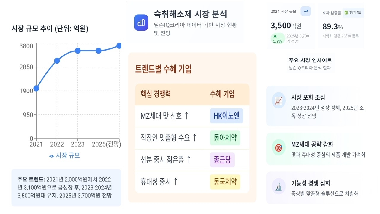Viewport: 380px width, 214px height.
Task: Click the green 5.7% growth badge
Action: pos(277,39)
